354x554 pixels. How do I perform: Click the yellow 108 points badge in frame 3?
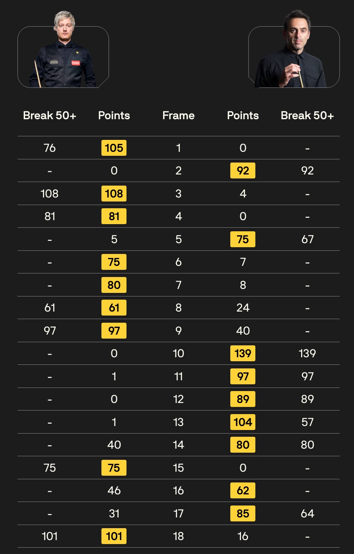(114, 194)
